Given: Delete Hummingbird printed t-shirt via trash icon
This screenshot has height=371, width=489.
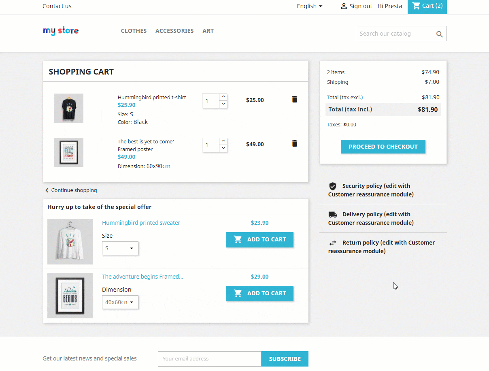Looking at the screenshot, I should tap(294, 99).
